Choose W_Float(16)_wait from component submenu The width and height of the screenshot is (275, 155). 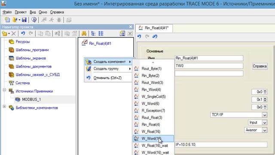pos(153,146)
